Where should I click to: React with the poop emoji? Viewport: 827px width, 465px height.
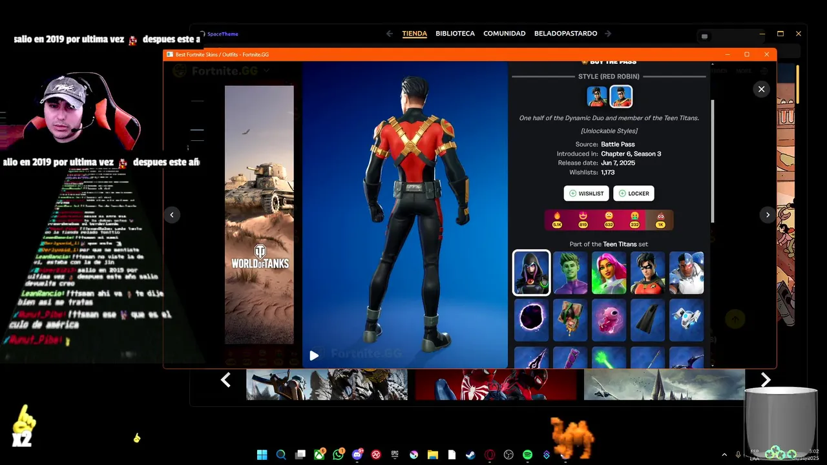[x=660, y=220]
